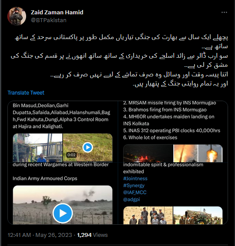Open the rocket exhaust glow photo

210,153
